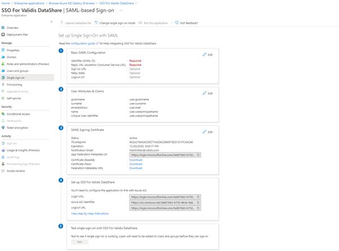Viewport: 339px width, 251px height.
Task: Open the Overview sidebar item
Action: [x=12, y=28]
